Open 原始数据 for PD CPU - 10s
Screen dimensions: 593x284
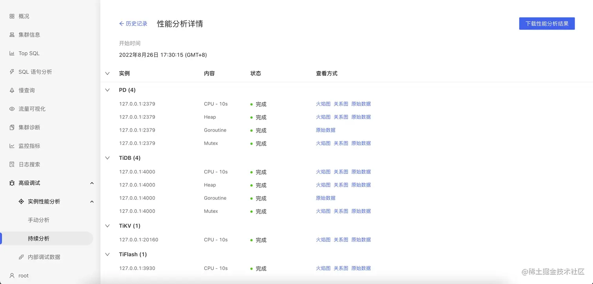coord(361,104)
